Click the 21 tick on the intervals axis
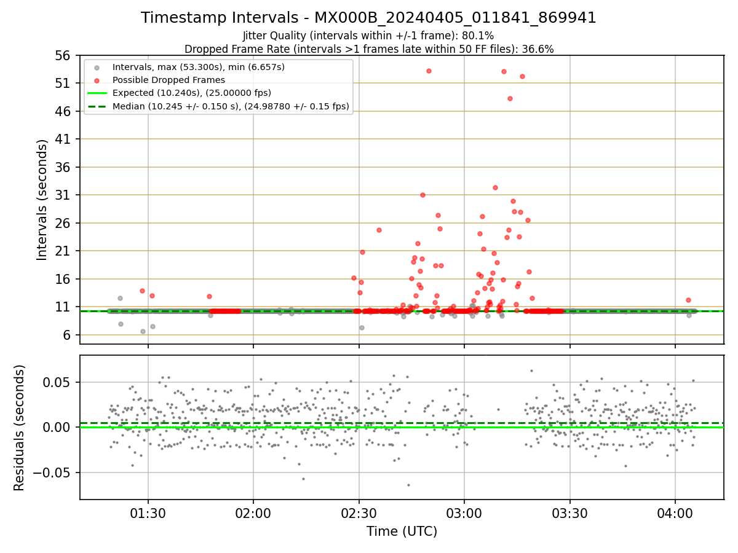The image size is (738, 553). coord(64,251)
